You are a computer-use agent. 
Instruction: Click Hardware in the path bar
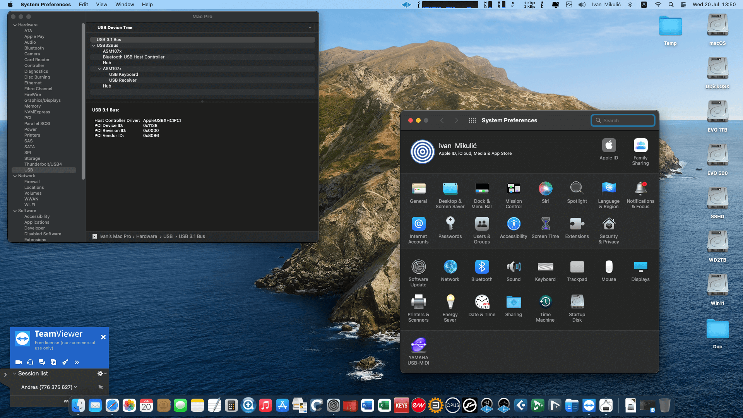click(147, 236)
